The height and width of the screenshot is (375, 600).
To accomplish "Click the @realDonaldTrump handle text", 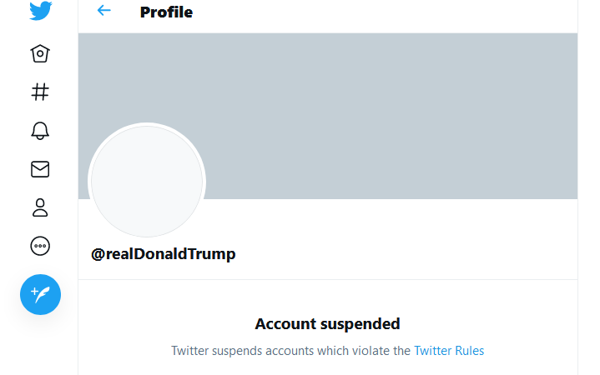I will click(x=164, y=254).
